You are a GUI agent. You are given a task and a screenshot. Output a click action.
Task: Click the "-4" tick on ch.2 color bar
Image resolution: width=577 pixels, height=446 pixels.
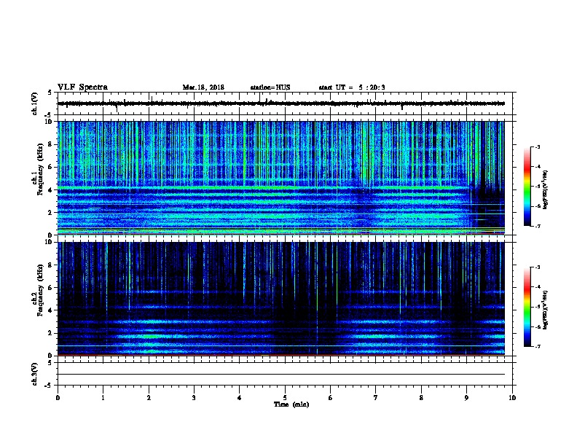point(537,287)
